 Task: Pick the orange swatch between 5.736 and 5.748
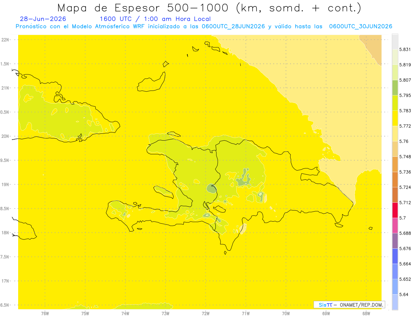(x=395, y=164)
